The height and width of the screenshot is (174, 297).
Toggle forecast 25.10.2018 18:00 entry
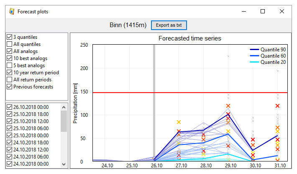pyautogui.click(x=10, y=114)
